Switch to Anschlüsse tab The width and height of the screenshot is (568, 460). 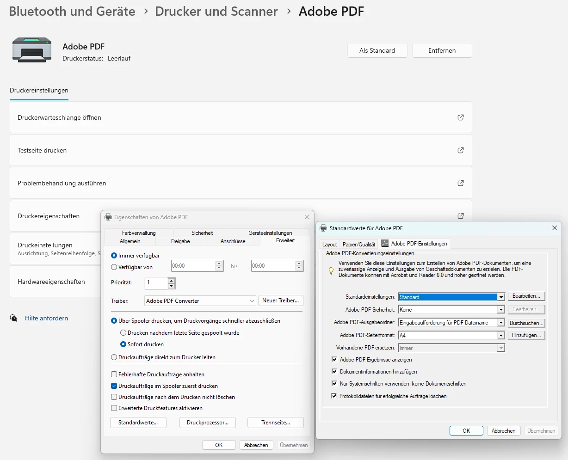pyautogui.click(x=233, y=241)
